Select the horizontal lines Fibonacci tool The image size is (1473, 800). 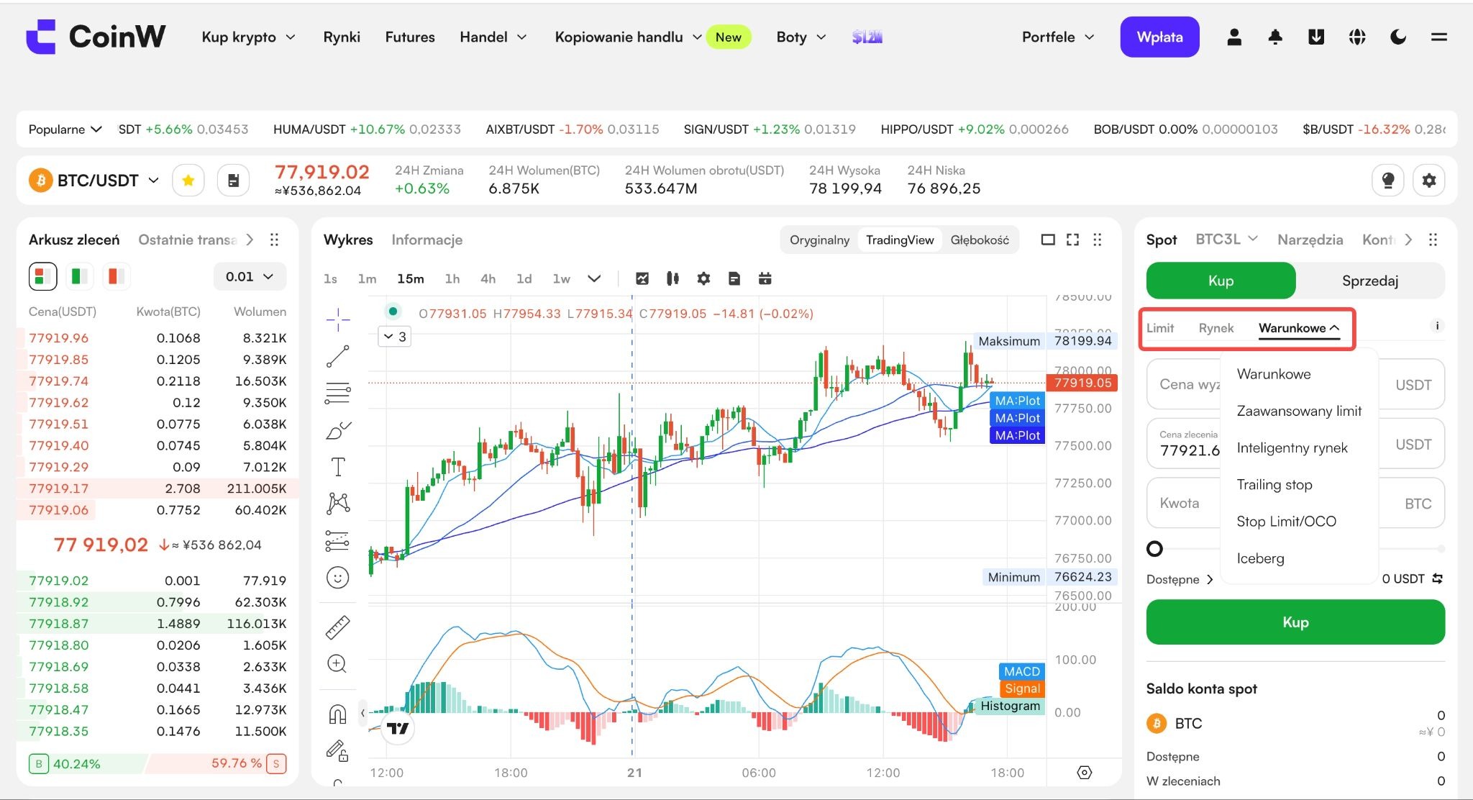click(x=337, y=393)
